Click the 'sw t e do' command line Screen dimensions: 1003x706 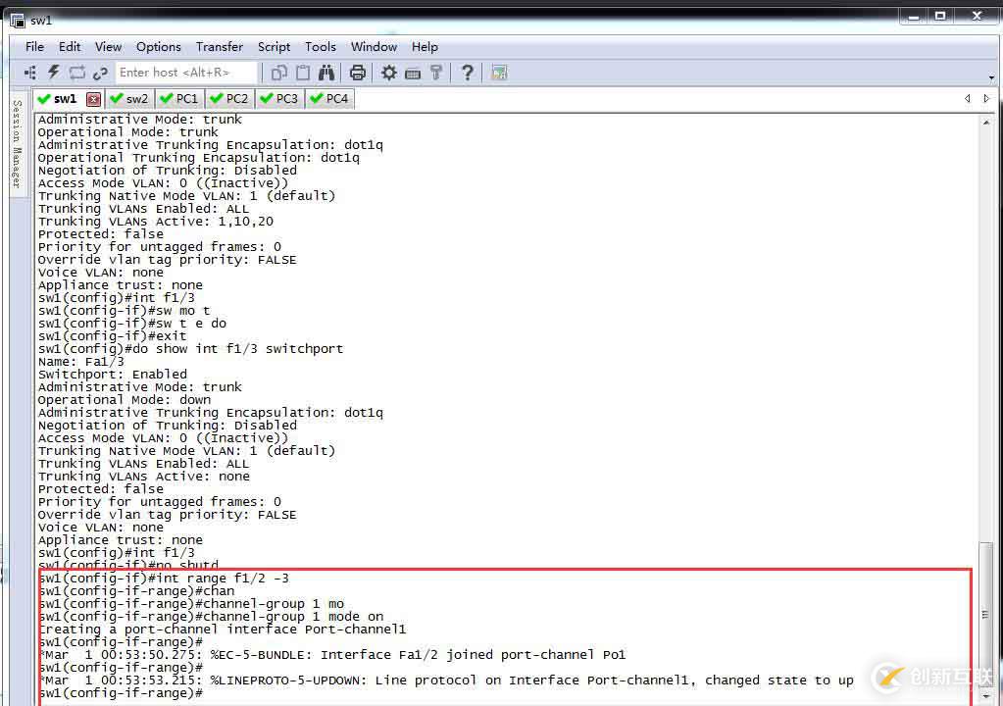point(131,323)
